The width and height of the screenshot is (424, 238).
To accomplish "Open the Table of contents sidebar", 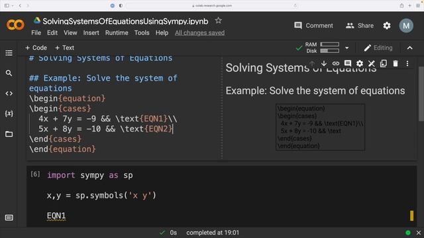I will click(9, 53).
